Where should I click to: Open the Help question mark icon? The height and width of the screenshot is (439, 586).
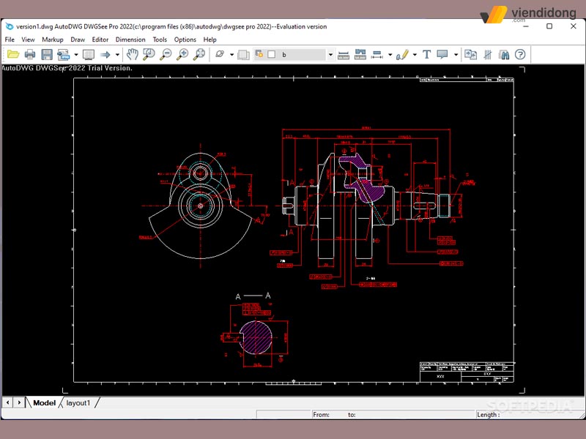520,54
